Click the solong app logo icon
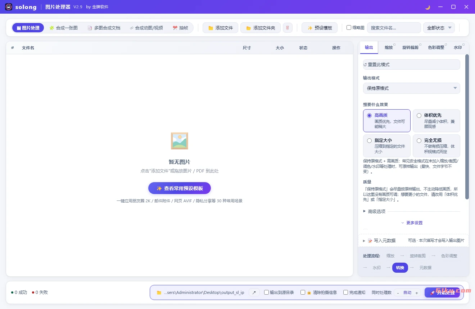Viewport: 475px width, 309px height. pos(9,7)
